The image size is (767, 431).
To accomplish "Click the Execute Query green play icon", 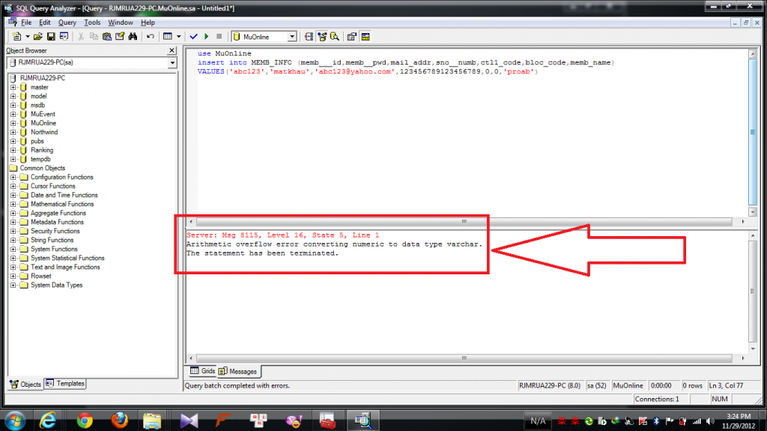I will pos(206,36).
